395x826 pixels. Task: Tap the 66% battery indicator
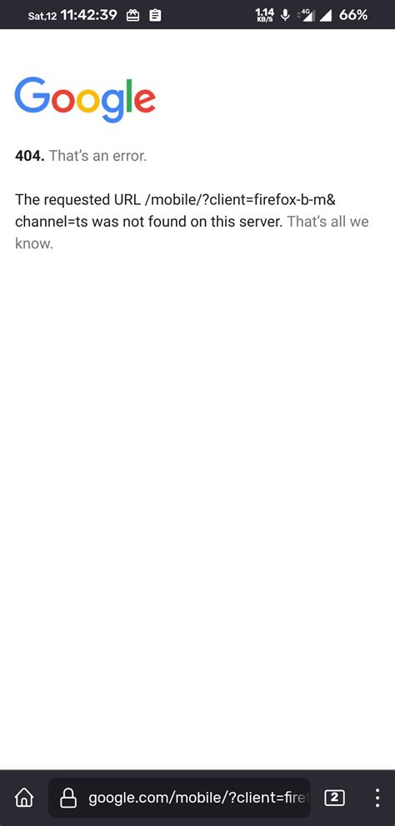click(x=352, y=15)
